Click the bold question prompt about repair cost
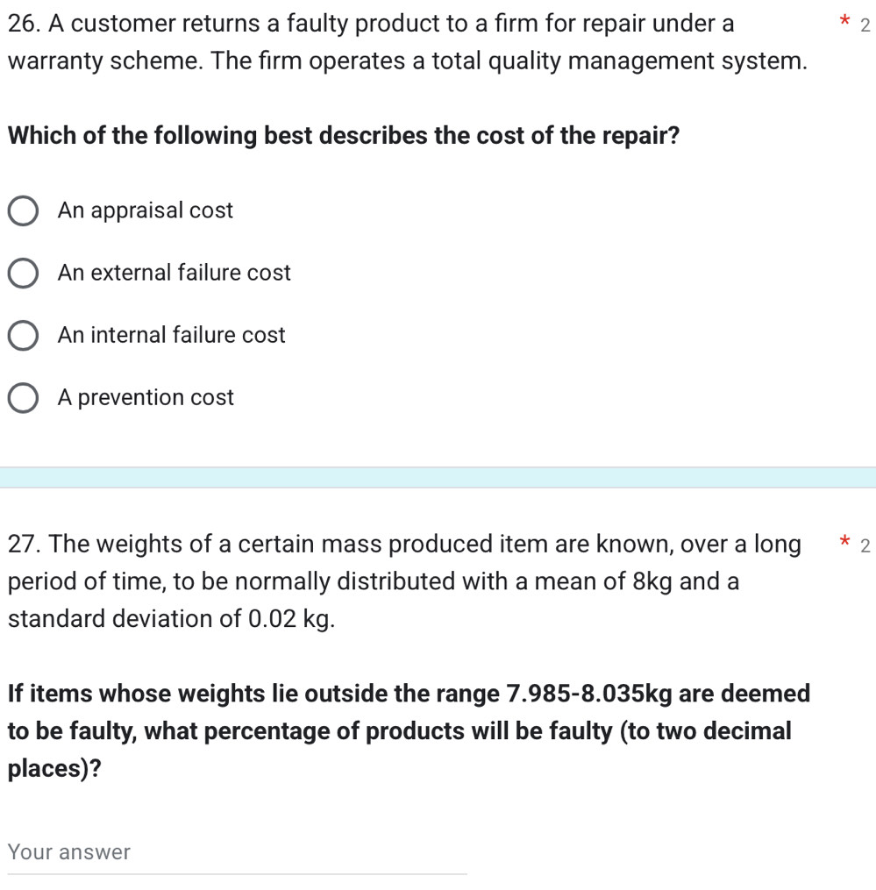The image size is (876, 890). pyautogui.click(x=343, y=135)
